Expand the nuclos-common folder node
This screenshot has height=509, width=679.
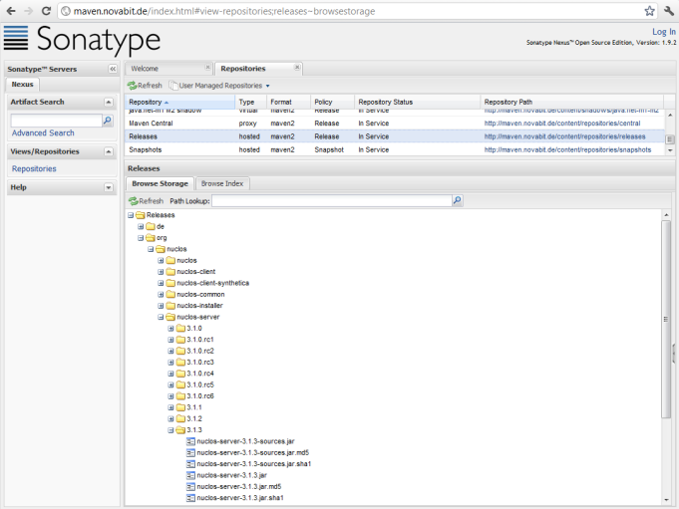coord(161,295)
